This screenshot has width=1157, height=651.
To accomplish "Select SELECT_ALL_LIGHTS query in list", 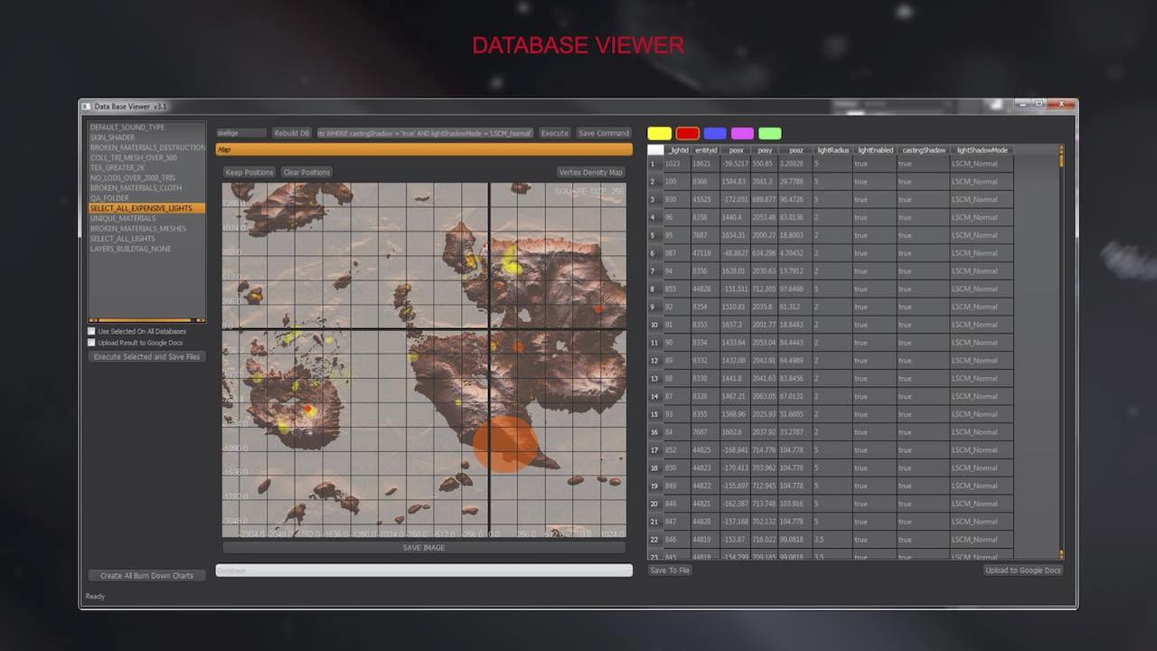I will click(x=122, y=239).
